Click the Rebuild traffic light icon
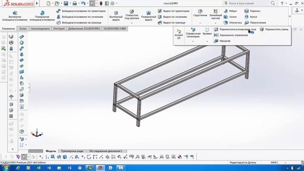304x171 pixels. point(101,3)
